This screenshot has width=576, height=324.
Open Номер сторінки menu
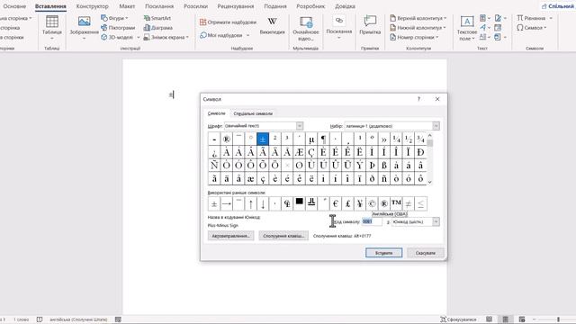(414, 37)
